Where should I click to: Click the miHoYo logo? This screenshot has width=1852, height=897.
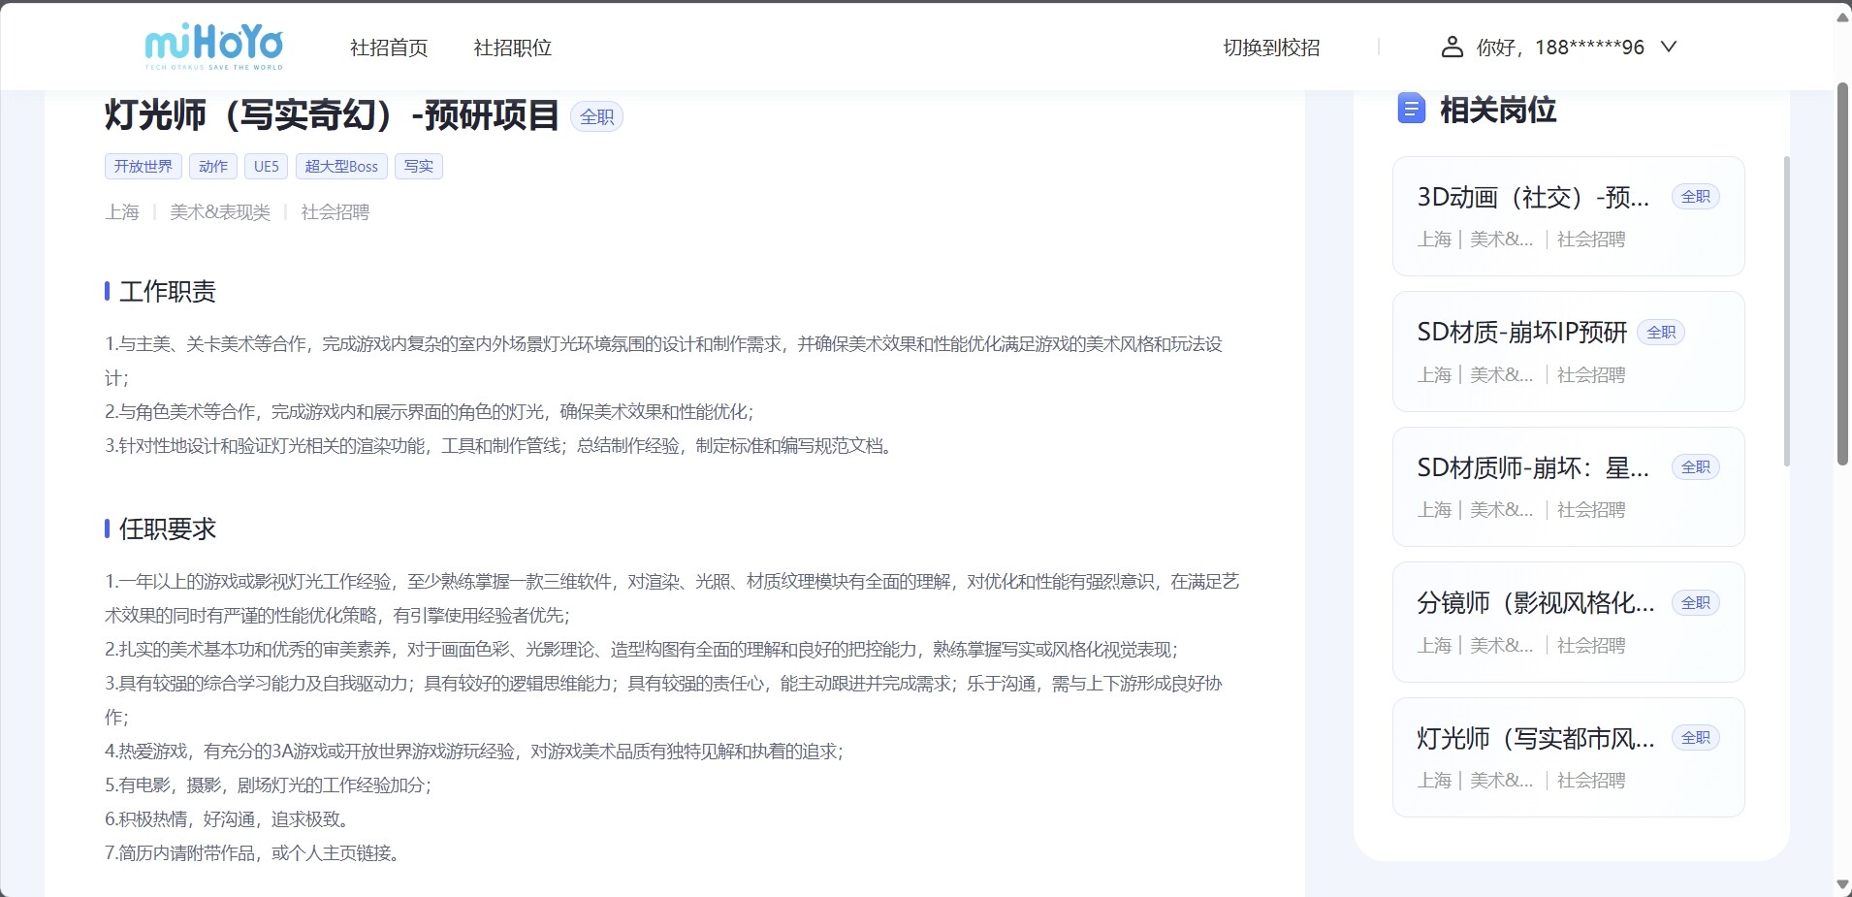213,47
